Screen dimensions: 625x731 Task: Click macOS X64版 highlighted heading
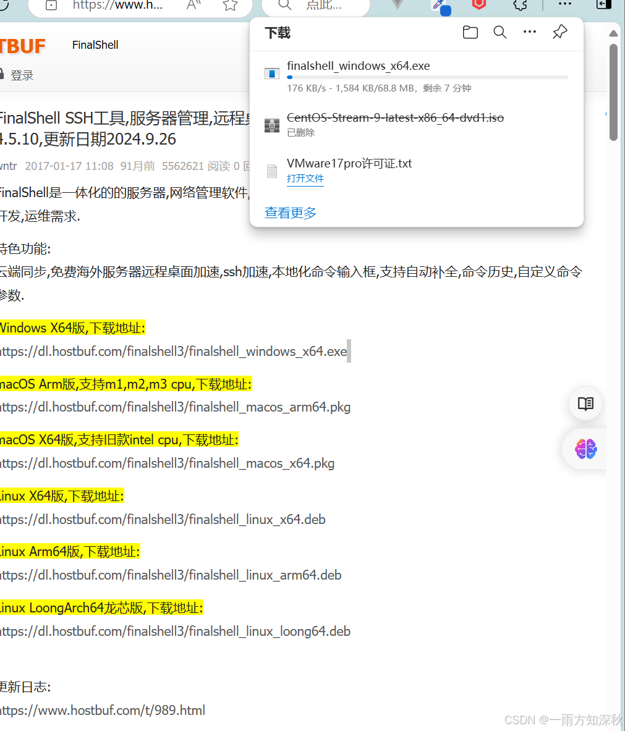pyautogui.click(x=119, y=440)
